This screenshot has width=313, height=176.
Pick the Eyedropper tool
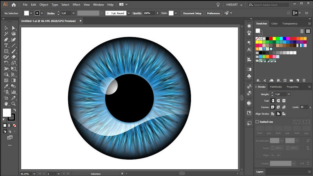tap(6, 86)
